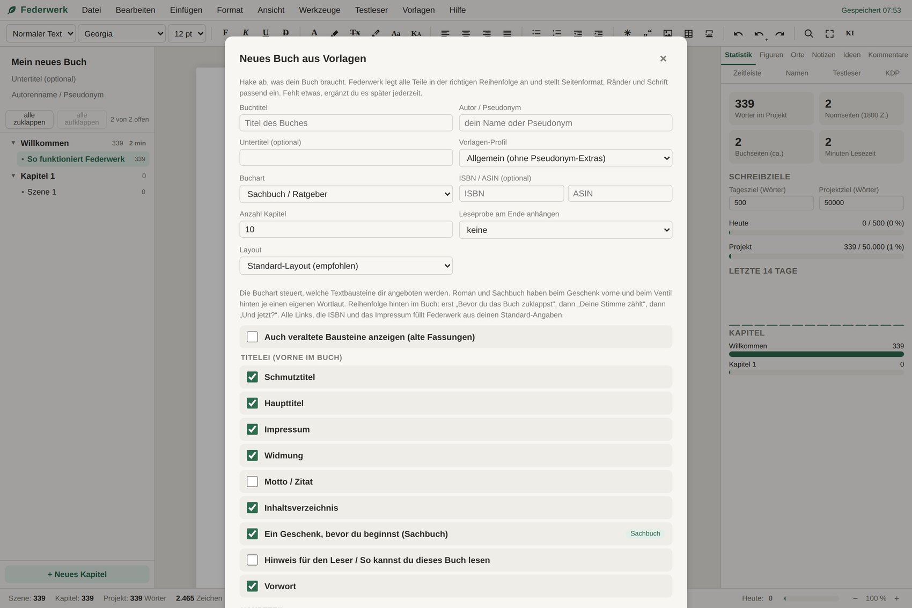Click the Buchtitel input field
The width and height of the screenshot is (912, 608).
(x=346, y=123)
